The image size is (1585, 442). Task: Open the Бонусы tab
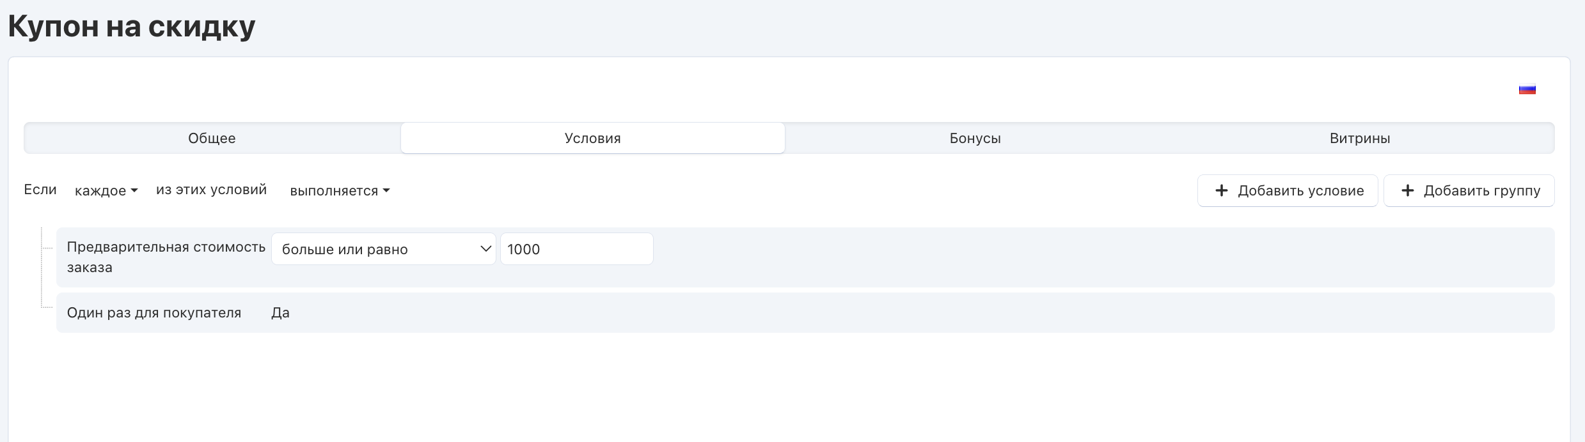975,138
